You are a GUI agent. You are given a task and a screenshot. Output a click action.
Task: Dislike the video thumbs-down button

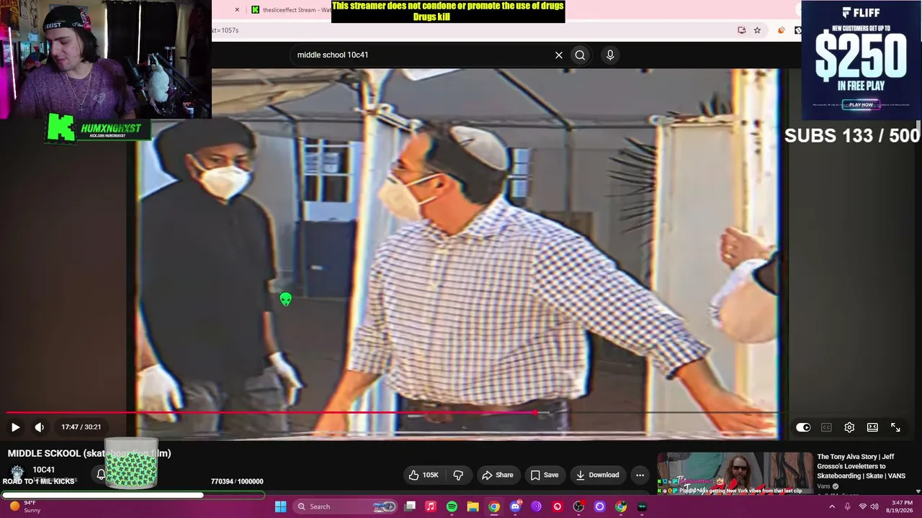click(458, 475)
